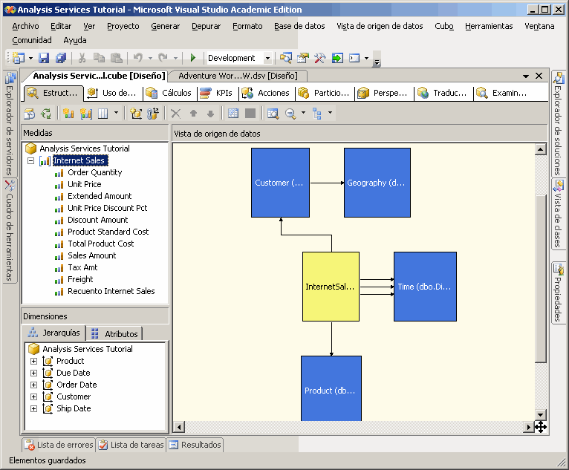Open the Cubo menu
569x470 pixels.
pos(444,26)
